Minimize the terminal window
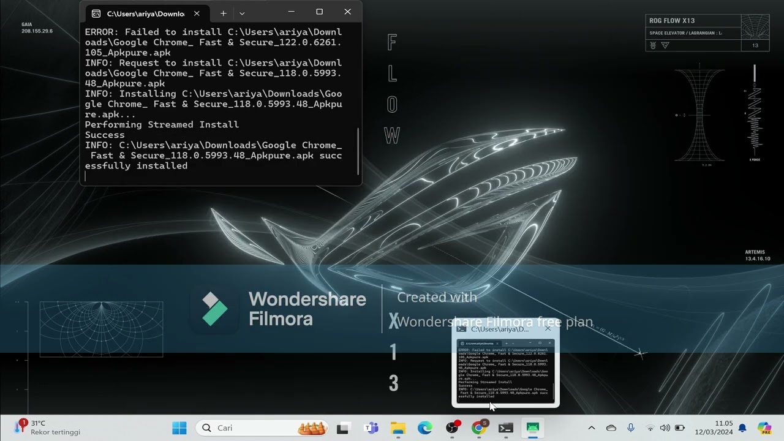This screenshot has width=784, height=441. (x=291, y=12)
